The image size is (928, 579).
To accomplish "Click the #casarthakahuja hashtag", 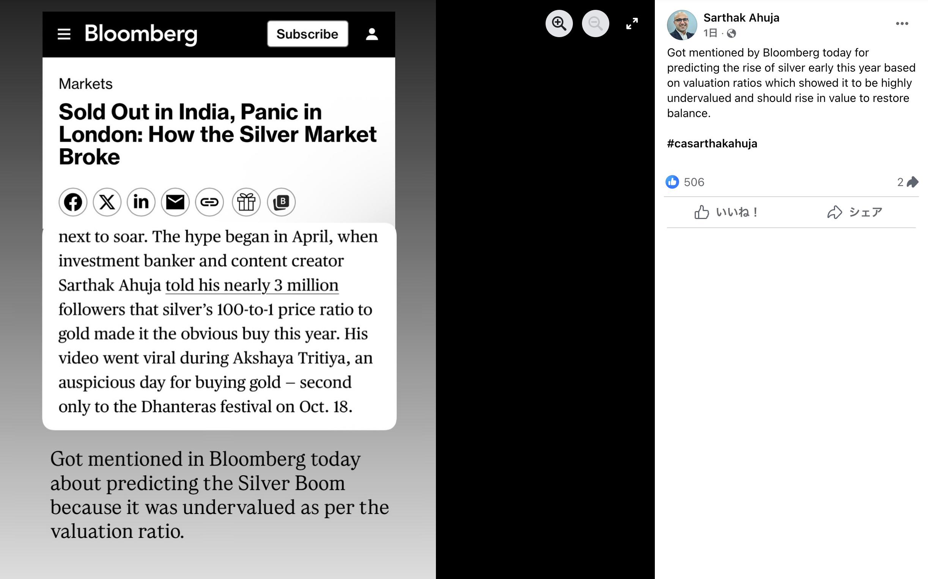I will tap(712, 144).
